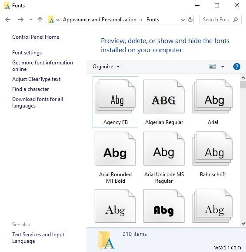Click the Fonts folder icon in details pane
The height and width of the screenshot is (252, 246).
[106, 240]
